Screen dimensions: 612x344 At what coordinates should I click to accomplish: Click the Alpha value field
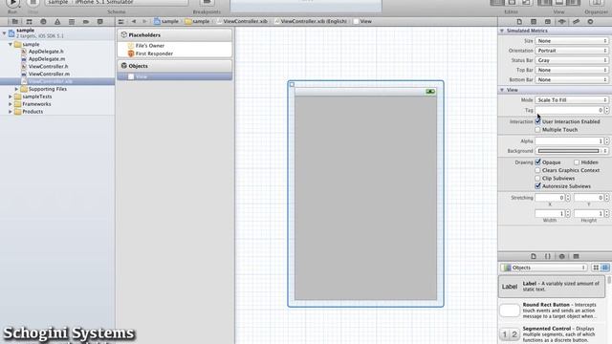pos(569,140)
